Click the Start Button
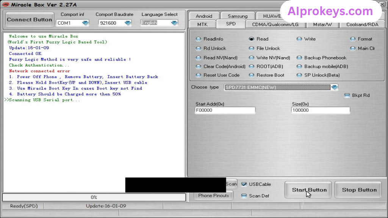 [308, 190]
